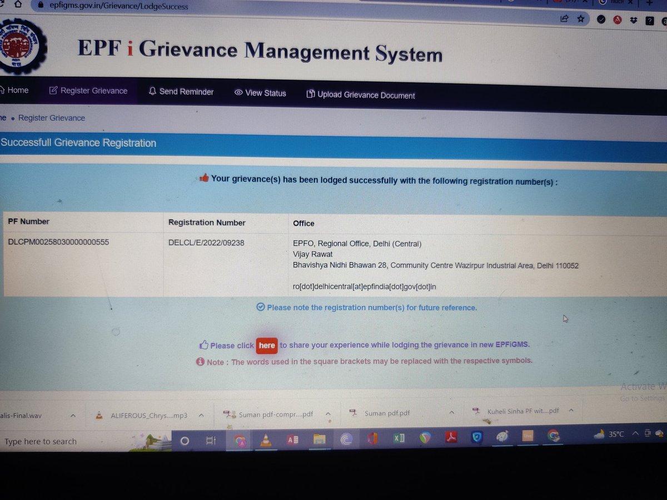Screen dimensions: 667x500
Task: Click the red Adobe Acrobat extension icon
Action: tap(617, 19)
